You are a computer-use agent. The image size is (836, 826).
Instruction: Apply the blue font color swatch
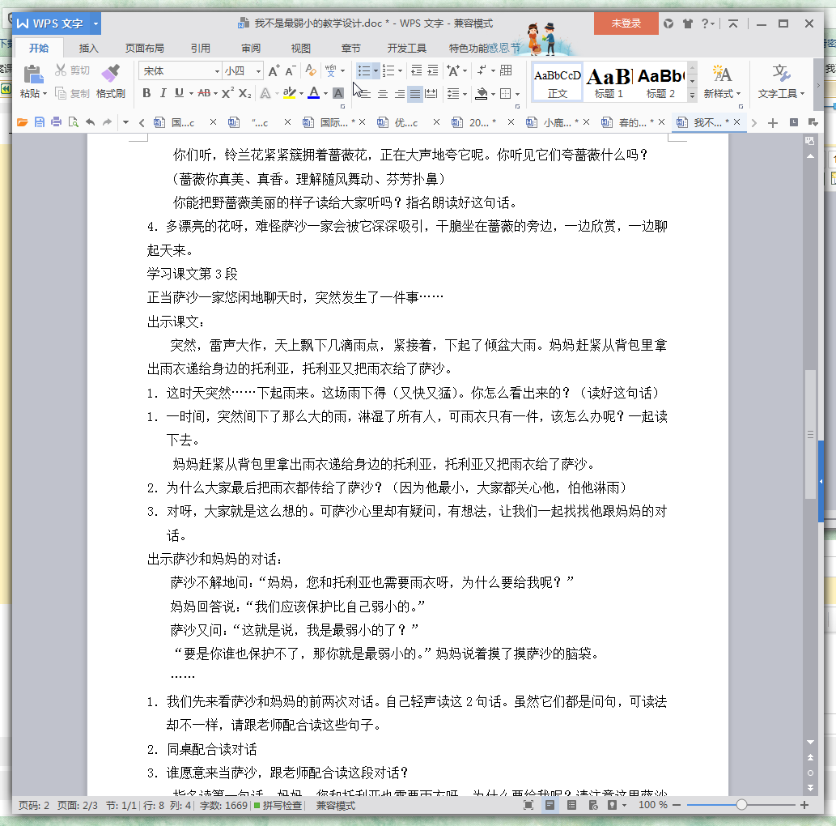[314, 93]
